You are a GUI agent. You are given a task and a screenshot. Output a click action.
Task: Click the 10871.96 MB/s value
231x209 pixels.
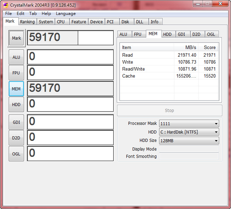(x=187, y=69)
